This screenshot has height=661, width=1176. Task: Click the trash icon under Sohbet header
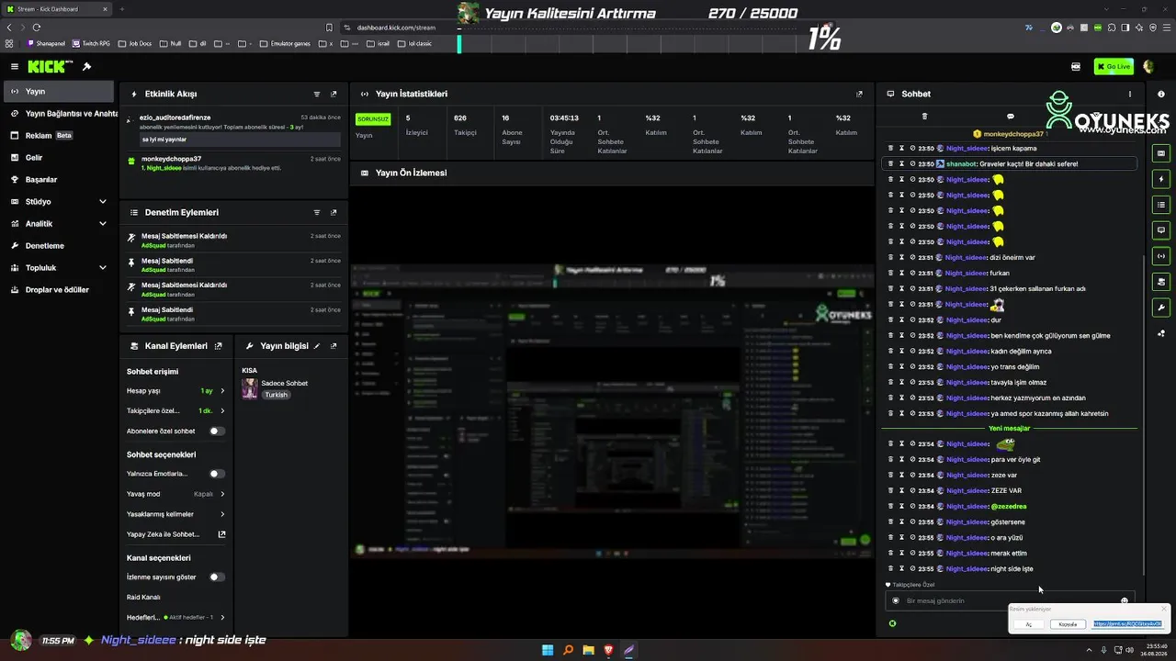click(924, 117)
